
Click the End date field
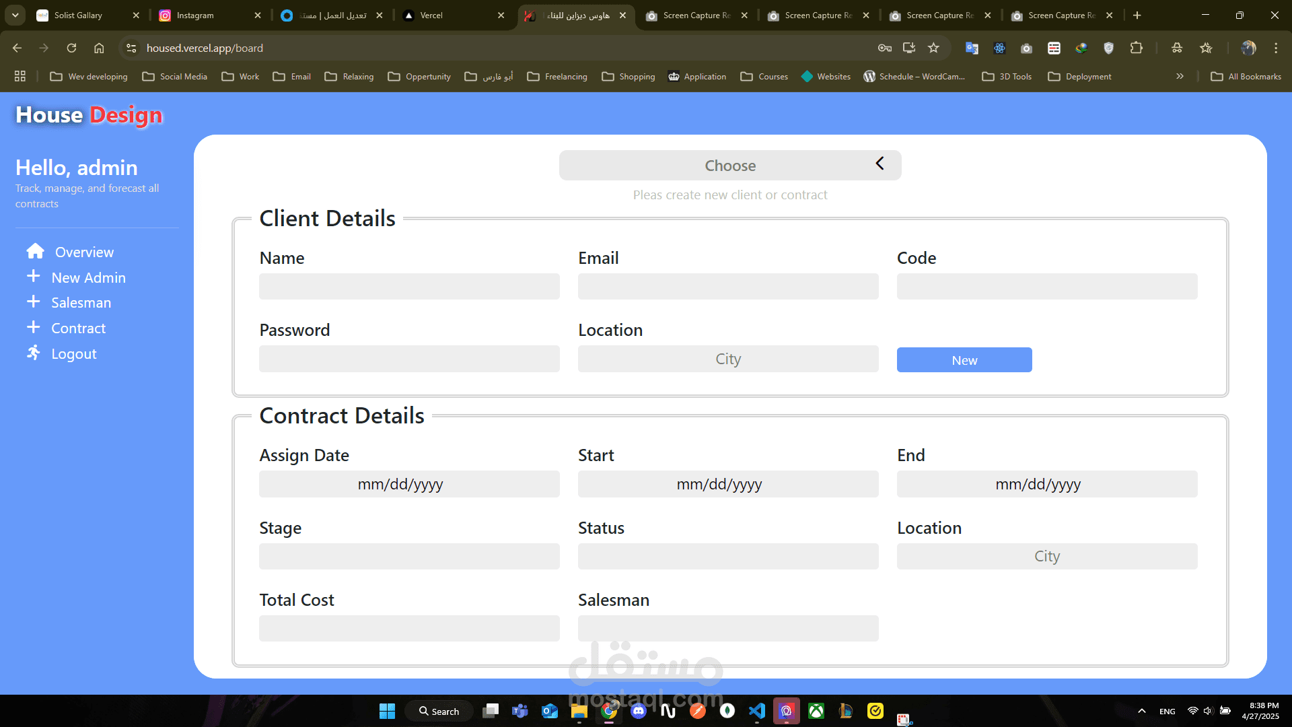point(1046,484)
